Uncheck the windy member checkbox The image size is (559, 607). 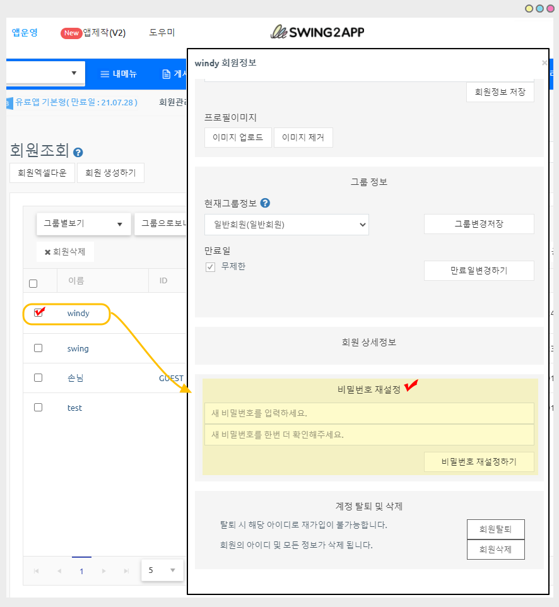click(x=38, y=313)
